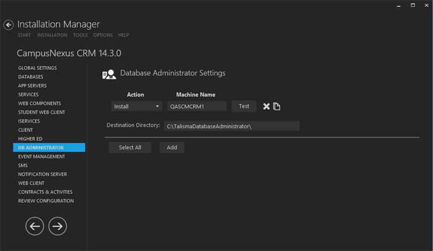Close the Installation Manager window
The width and height of the screenshot is (433, 251).
pos(426,5)
